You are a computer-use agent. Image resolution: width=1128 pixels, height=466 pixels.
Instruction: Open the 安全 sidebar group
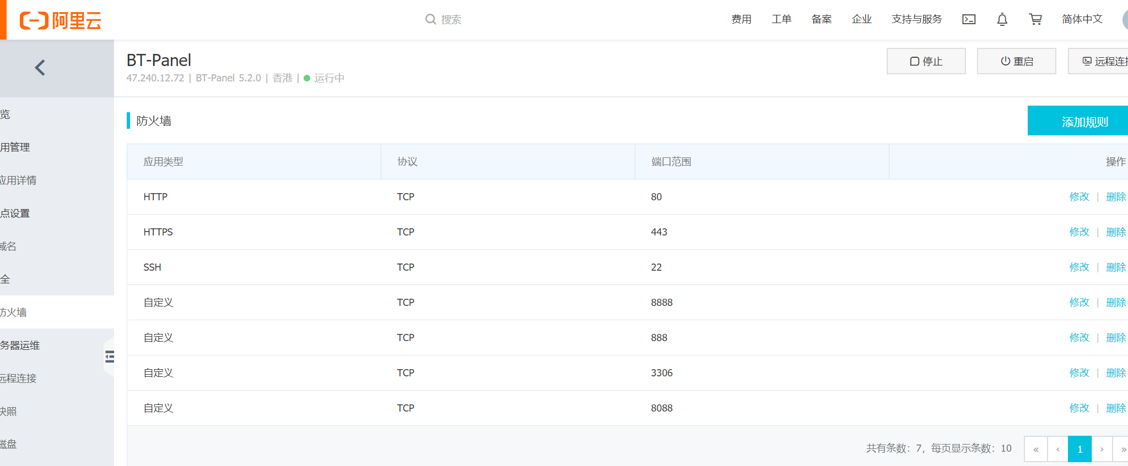tap(57, 279)
